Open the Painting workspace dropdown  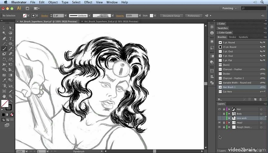pos(229,8)
